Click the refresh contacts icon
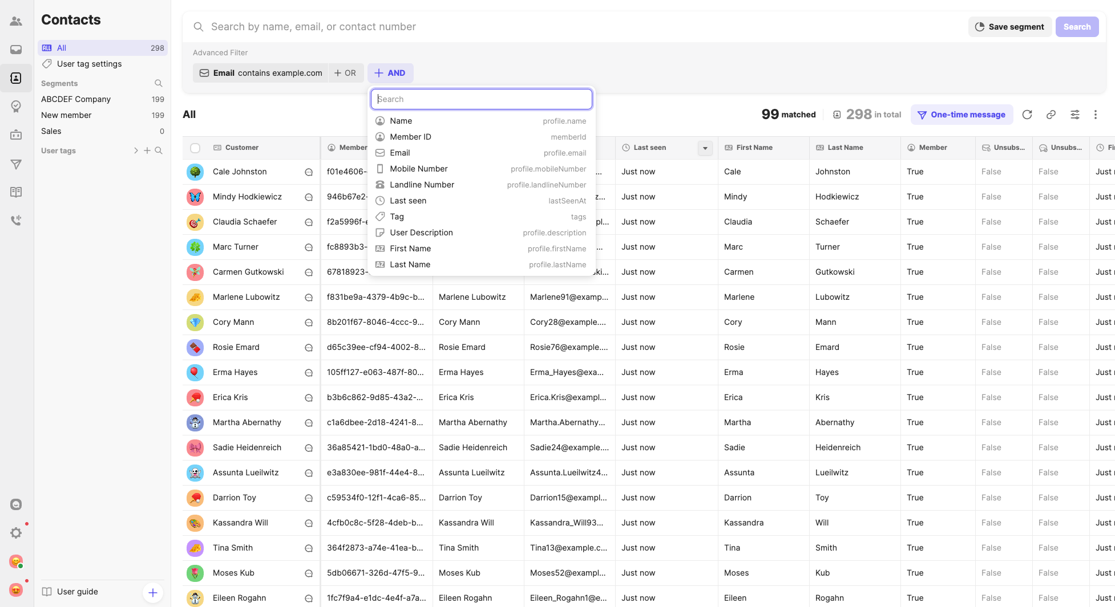The width and height of the screenshot is (1115, 607). click(1027, 115)
